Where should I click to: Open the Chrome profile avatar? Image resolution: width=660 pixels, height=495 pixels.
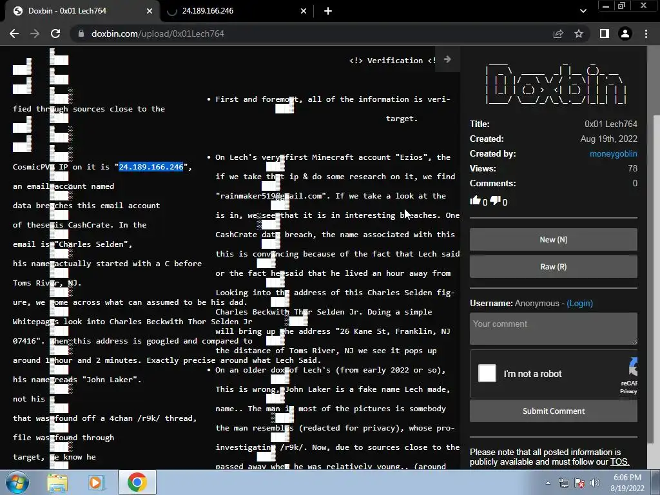[625, 34]
